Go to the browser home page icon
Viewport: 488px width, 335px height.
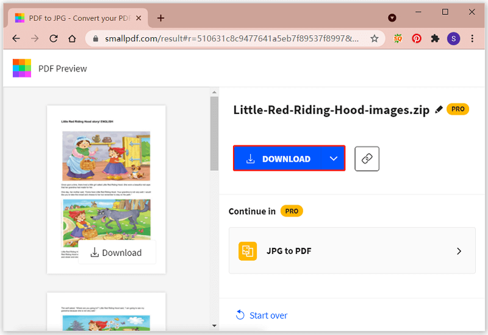coord(72,38)
